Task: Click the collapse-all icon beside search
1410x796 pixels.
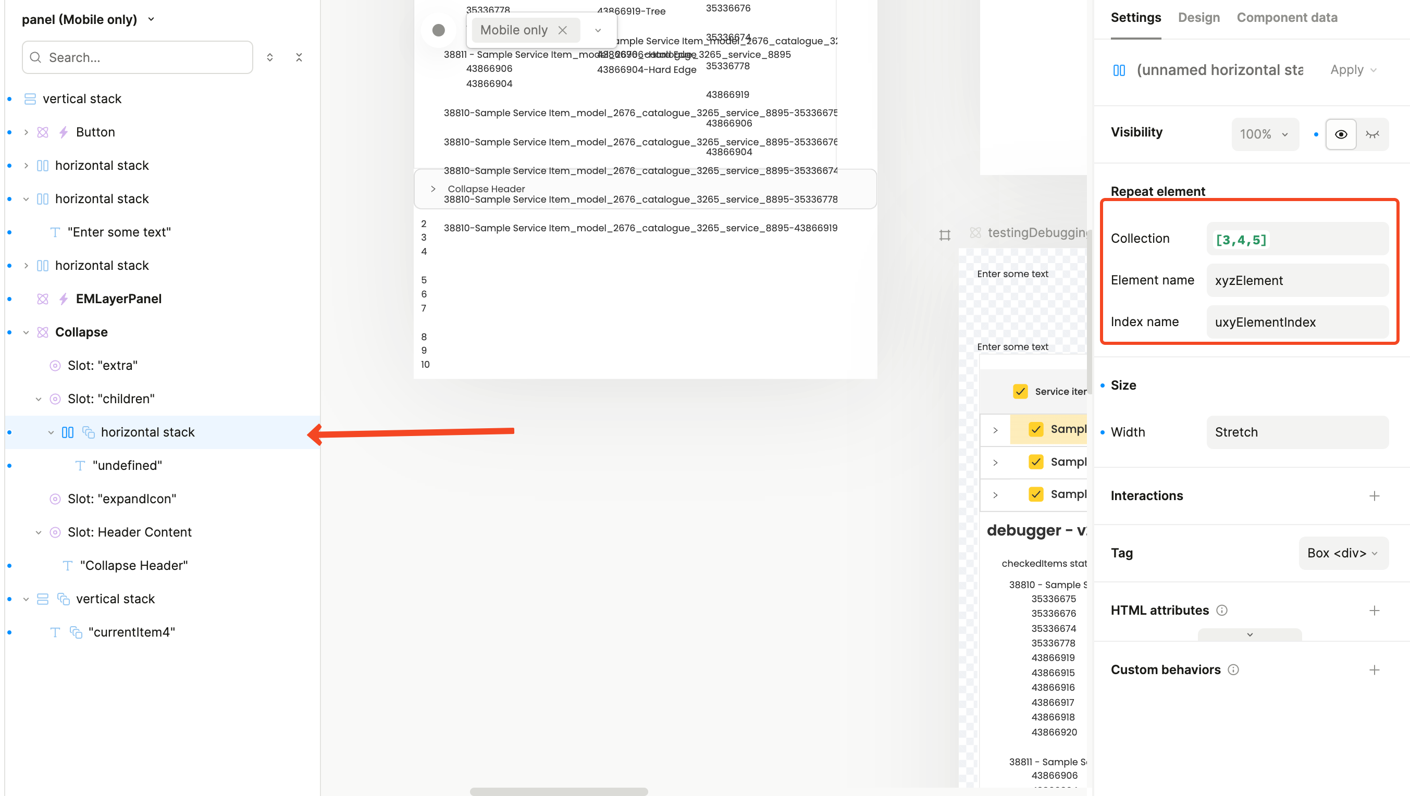Action: tap(299, 57)
